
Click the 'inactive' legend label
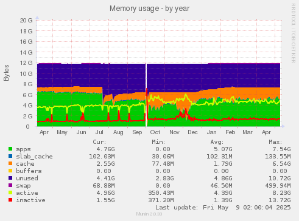point(30,200)
